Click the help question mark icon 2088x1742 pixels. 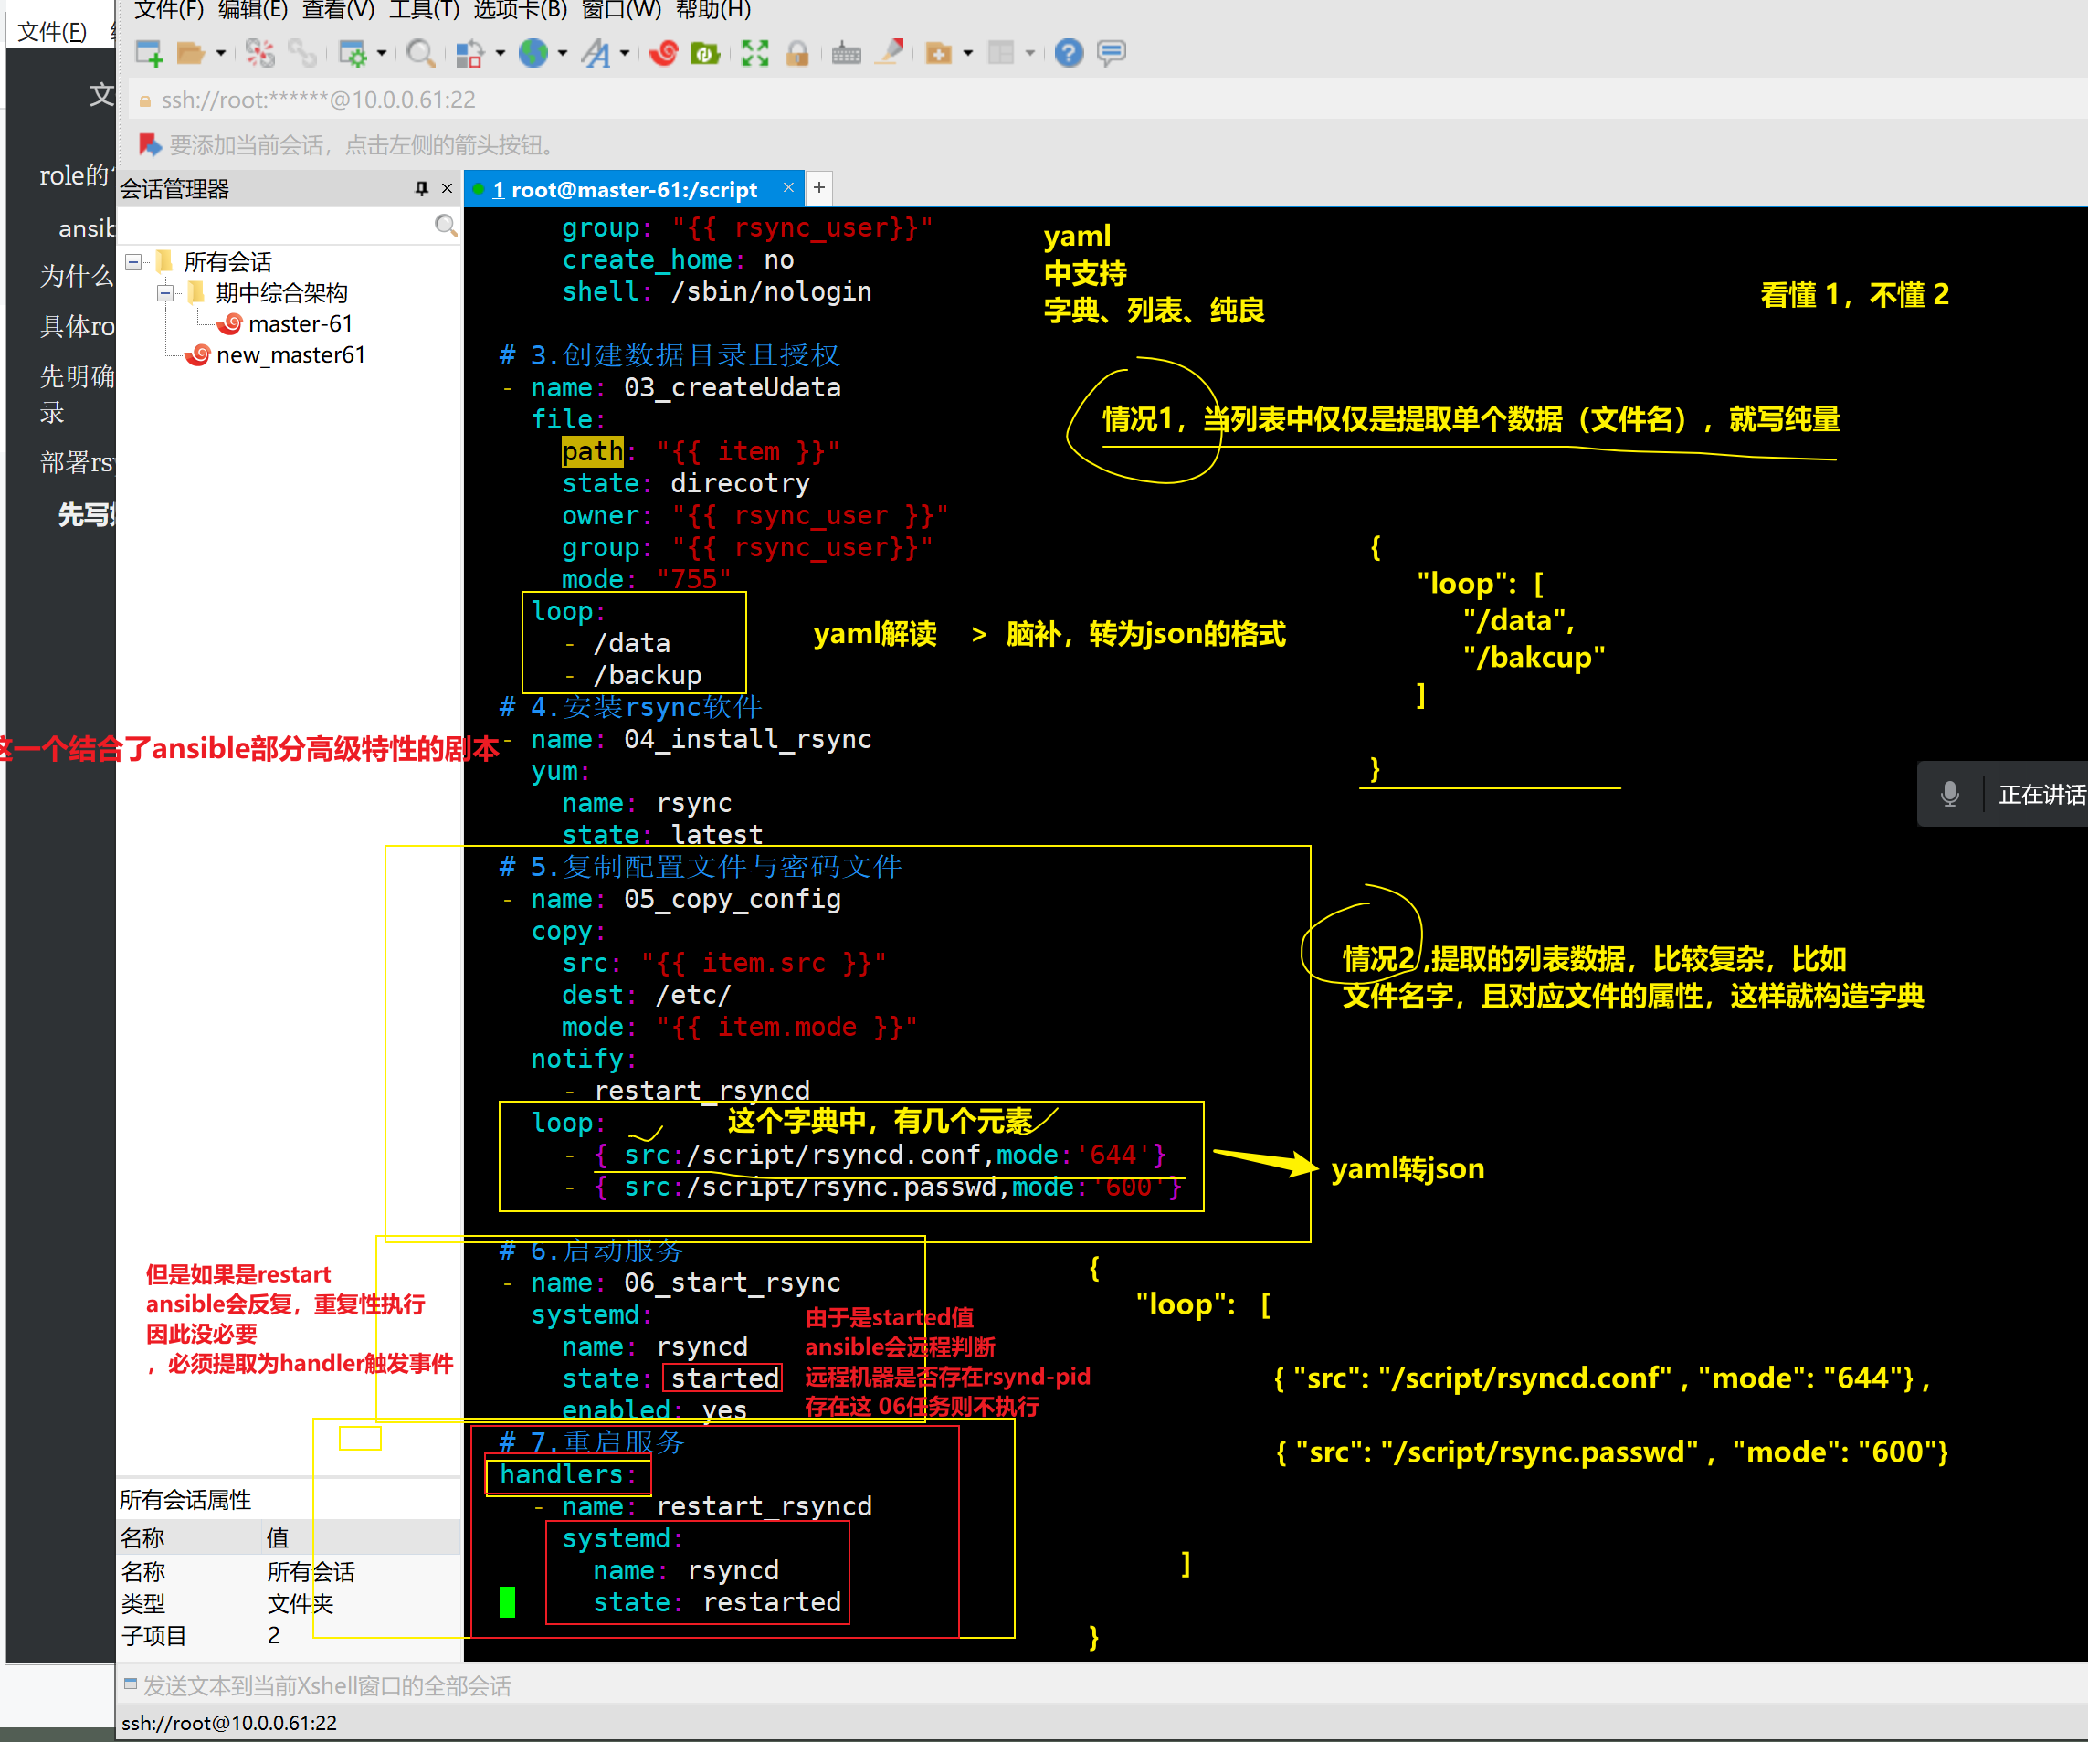tap(1069, 53)
